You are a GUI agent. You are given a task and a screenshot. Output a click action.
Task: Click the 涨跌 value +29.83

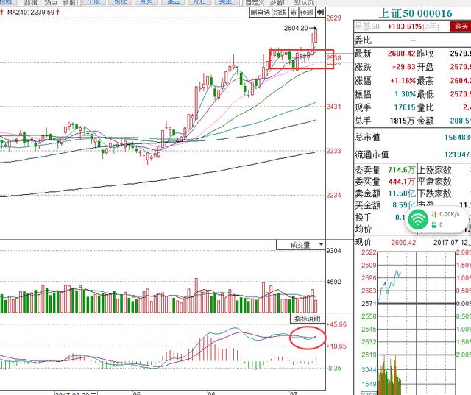(x=404, y=67)
